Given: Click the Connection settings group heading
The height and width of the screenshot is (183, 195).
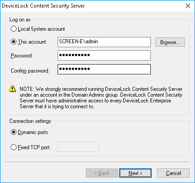Looking at the screenshot, I should 30,121.
